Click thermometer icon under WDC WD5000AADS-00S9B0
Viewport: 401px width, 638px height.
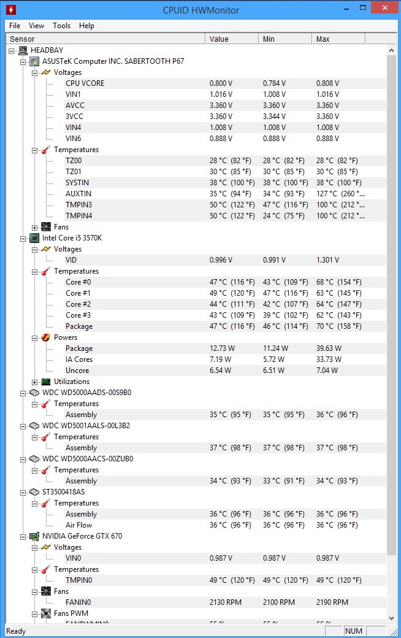[46, 404]
